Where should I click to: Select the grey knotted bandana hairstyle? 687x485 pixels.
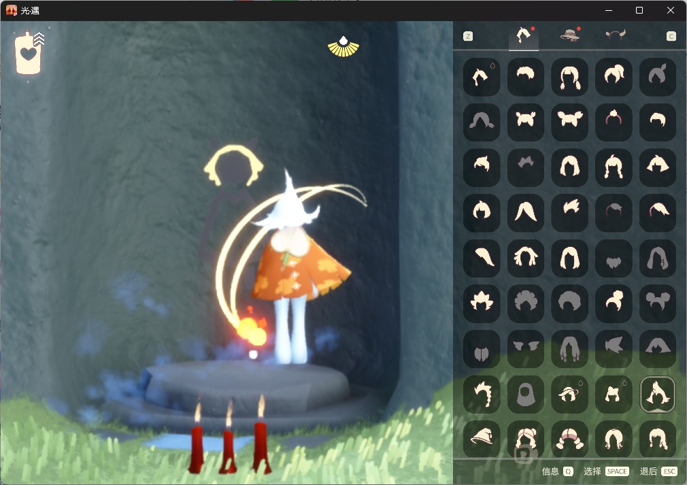tap(658, 77)
